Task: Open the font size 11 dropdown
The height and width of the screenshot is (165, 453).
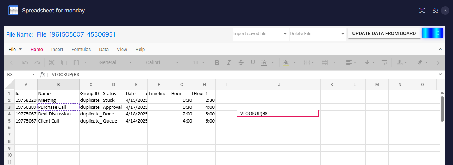Action: [x=199, y=62]
